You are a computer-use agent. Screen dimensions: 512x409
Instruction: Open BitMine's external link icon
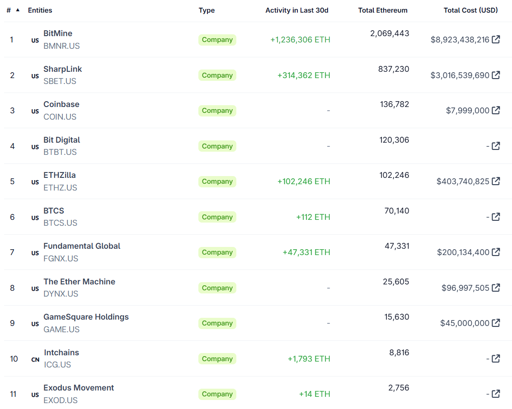point(496,39)
